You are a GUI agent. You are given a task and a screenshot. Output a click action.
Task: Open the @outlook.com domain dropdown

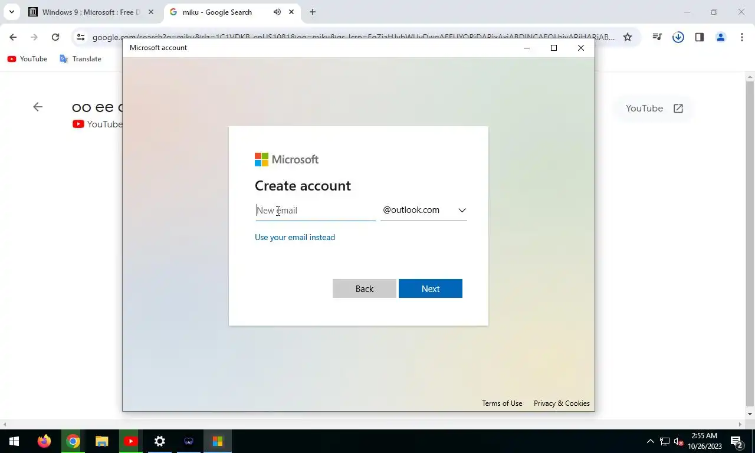click(424, 211)
